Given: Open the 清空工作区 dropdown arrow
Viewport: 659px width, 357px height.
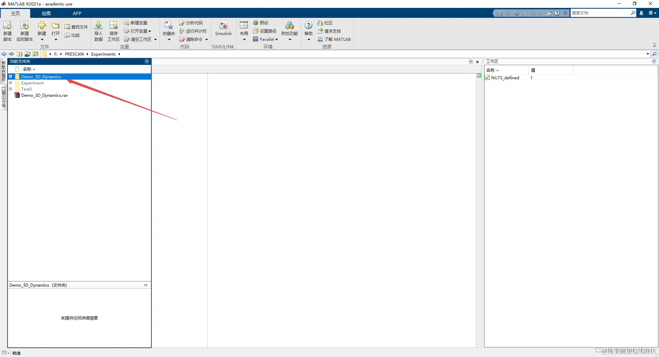Looking at the screenshot, I should point(155,39).
